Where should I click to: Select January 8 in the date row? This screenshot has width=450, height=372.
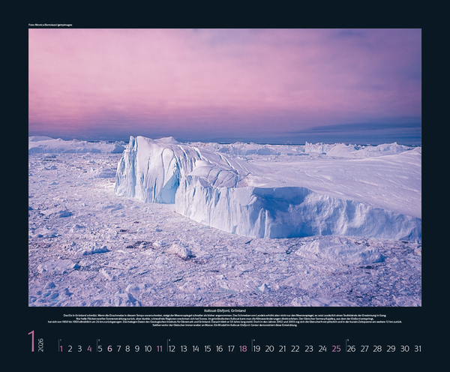point(127,348)
